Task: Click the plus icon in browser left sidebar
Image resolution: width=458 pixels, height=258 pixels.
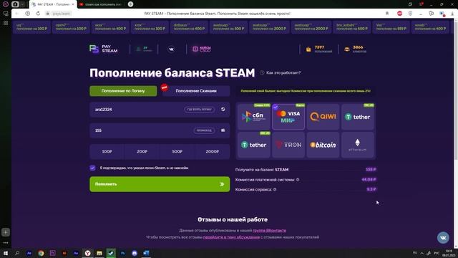Action: (x=6, y=232)
